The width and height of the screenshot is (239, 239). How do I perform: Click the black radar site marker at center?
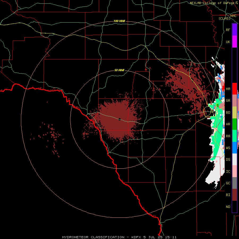click(x=119, y=119)
